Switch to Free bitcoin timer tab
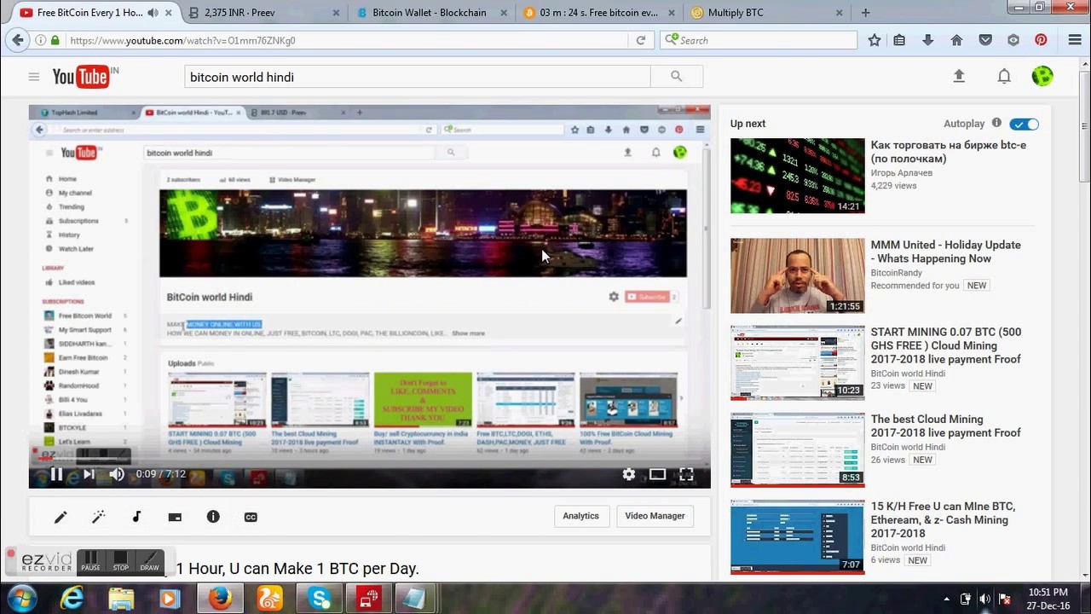The height and width of the screenshot is (614, 1091). (599, 13)
